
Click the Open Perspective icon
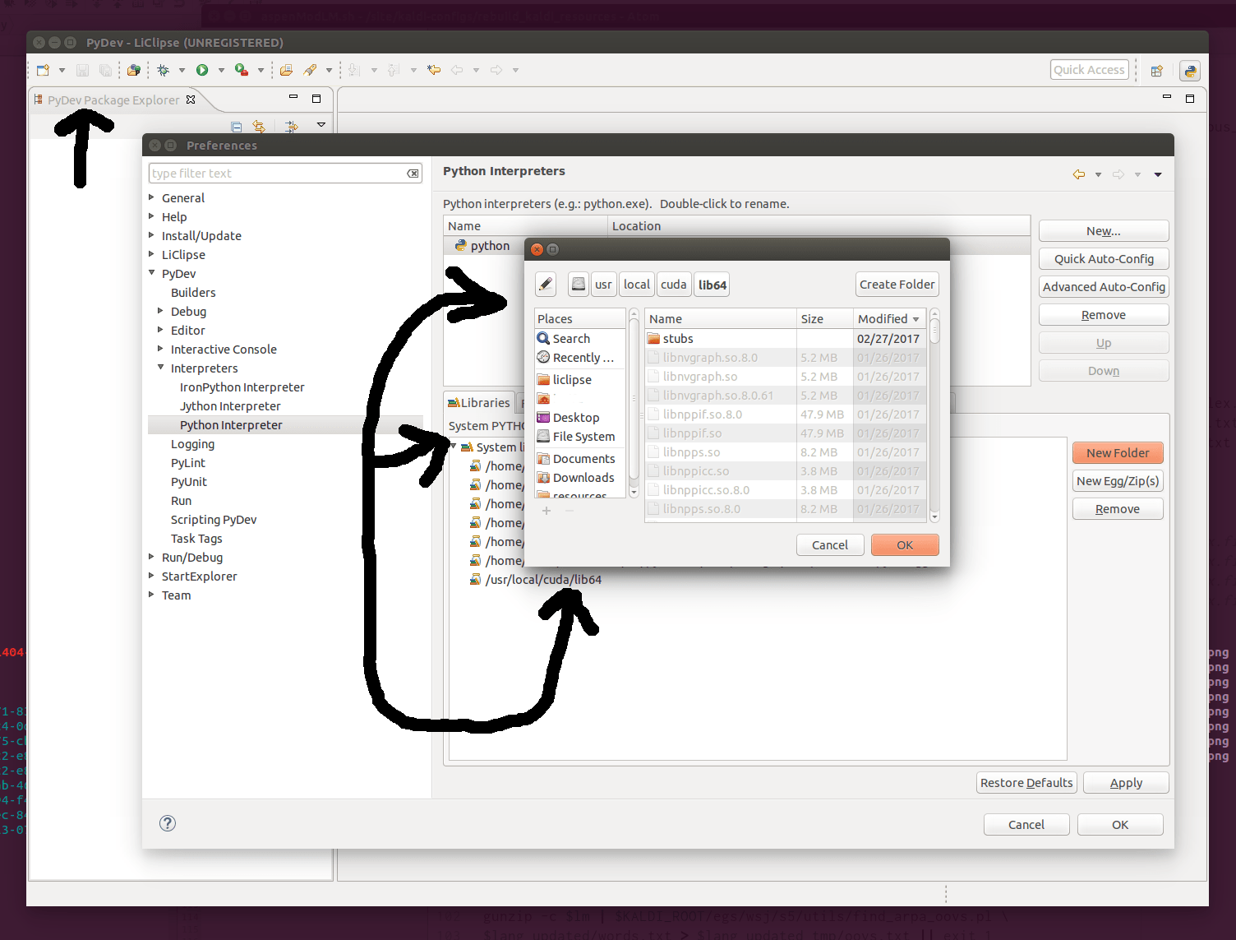click(x=1157, y=71)
